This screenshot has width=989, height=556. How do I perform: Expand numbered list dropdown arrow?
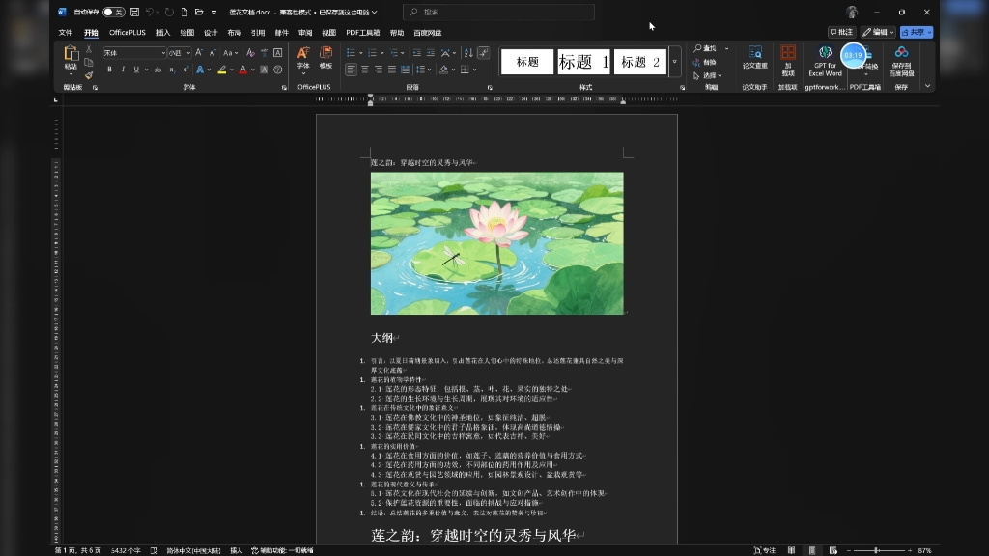tap(382, 53)
